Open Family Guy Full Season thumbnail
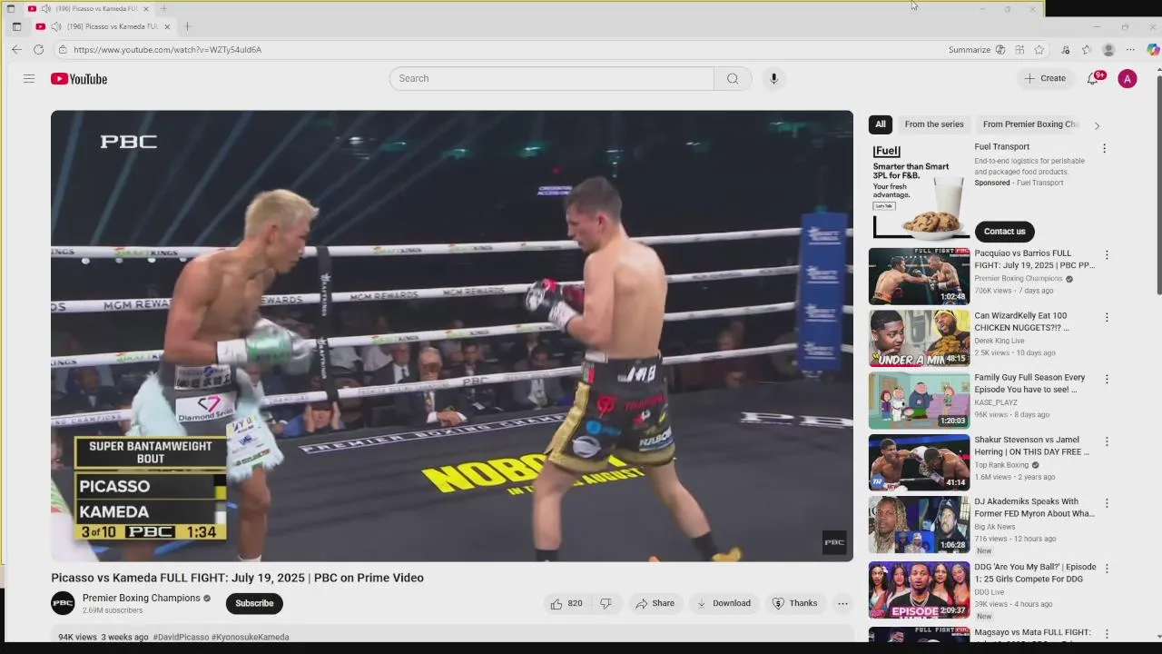This screenshot has width=1162, height=654. coord(919,401)
